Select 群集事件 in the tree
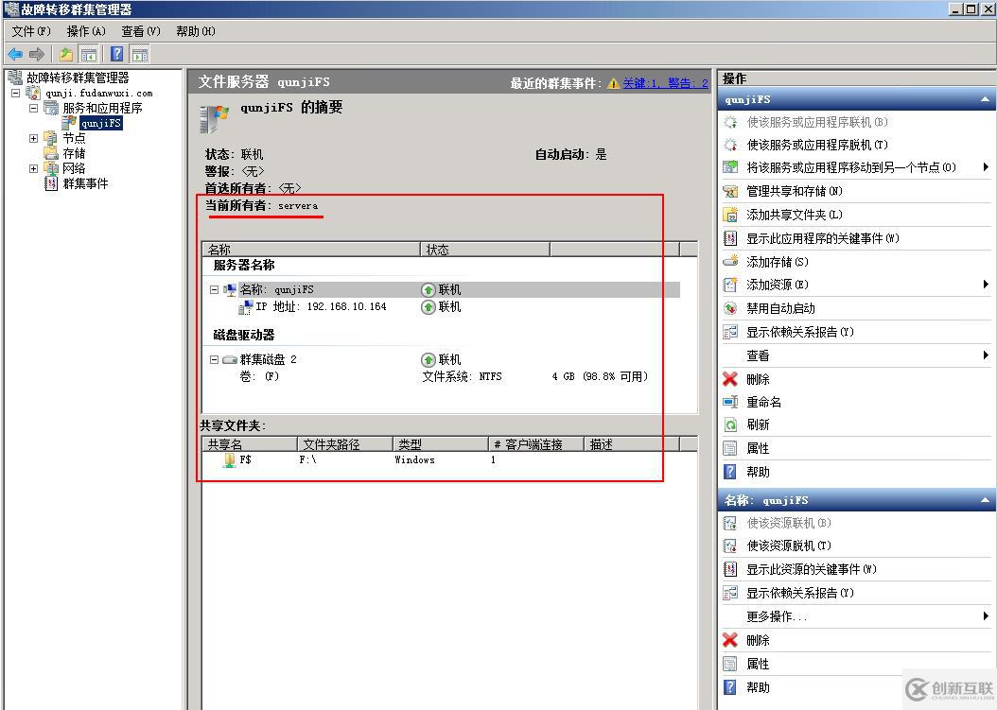The width and height of the screenshot is (997, 710). pos(85,183)
